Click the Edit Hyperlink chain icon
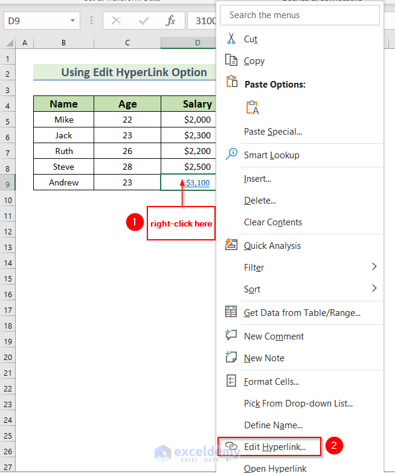Image resolution: width=395 pixels, height=473 pixels. pyautogui.click(x=231, y=446)
